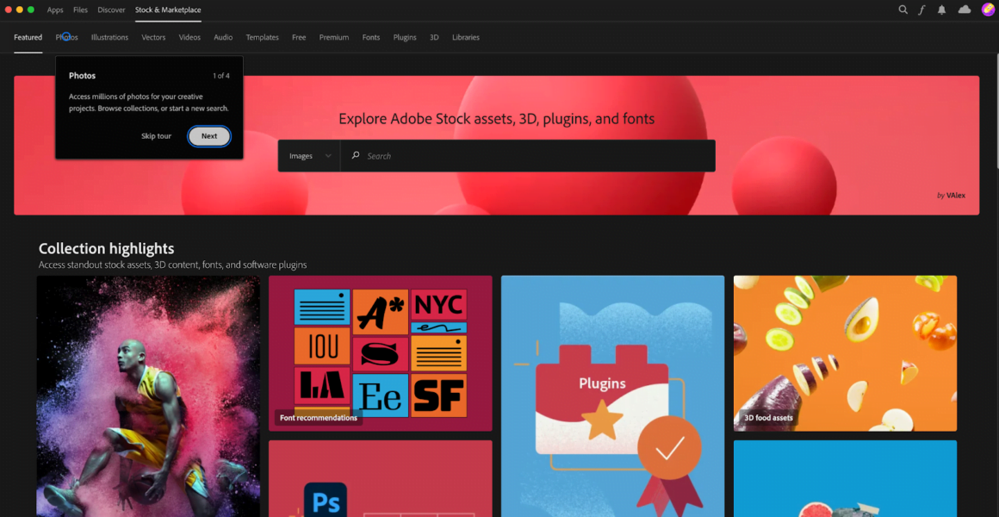Skip the guided tour
999x517 pixels.
pyautogui.click(x=156, y=135)
